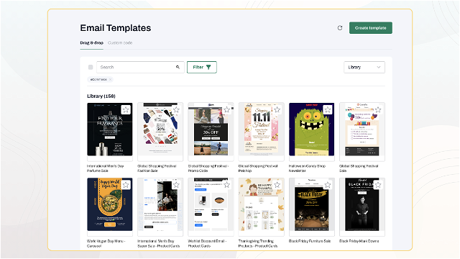Click the Halloween Candy Shop Newsletter title
This screenshot has height=259, width=460.
pos(307,168)
